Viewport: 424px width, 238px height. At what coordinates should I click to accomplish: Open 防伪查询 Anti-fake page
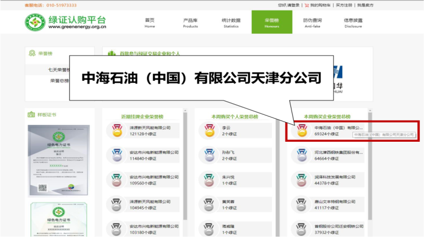pos(313,23)
